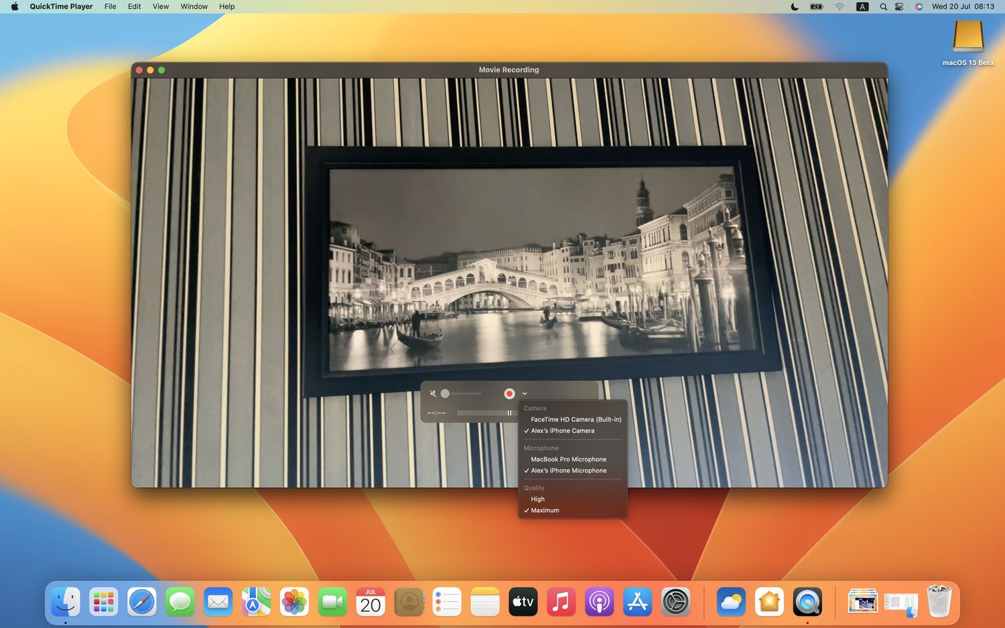Adjust the recording volume slider
This screenshot has width=1005, height=628.
click(462, 394)
